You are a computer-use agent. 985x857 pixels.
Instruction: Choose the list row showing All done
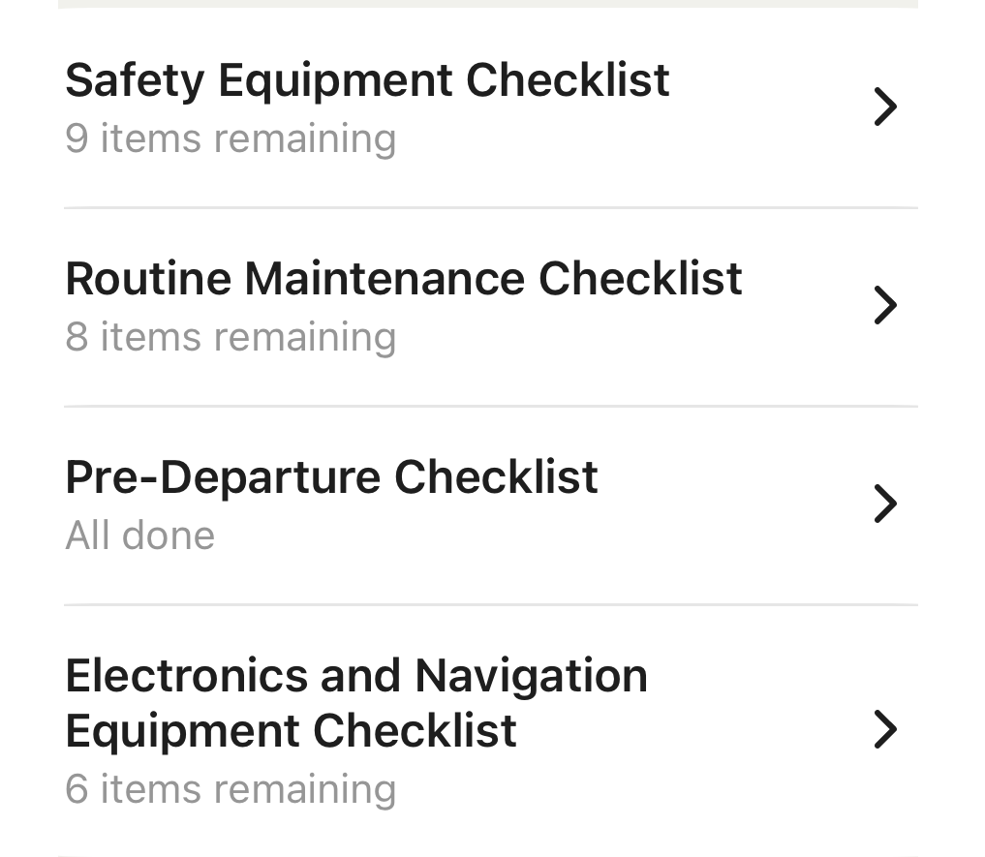(491, 505)
